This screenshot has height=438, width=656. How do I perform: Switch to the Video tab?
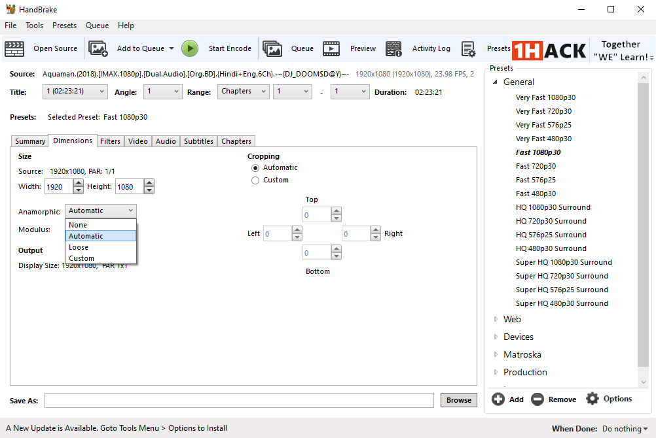(x=137, y=141)
